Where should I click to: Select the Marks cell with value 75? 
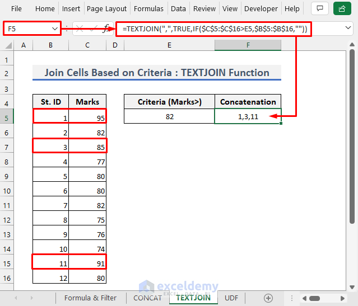tap(87, 218)
